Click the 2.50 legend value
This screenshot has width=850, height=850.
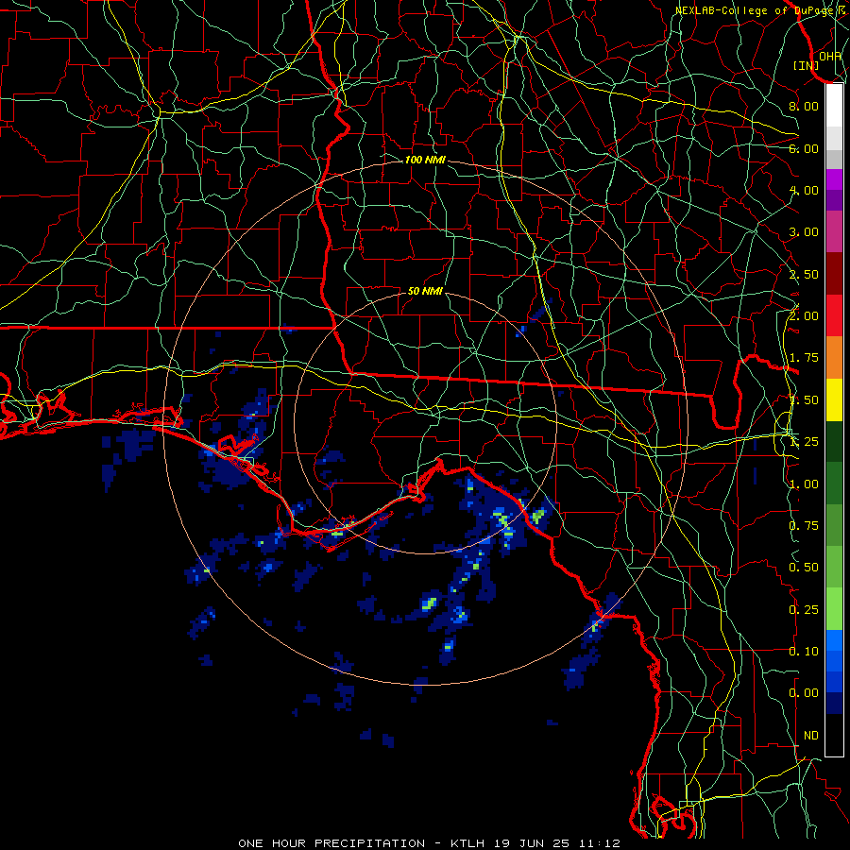(804, 274)
